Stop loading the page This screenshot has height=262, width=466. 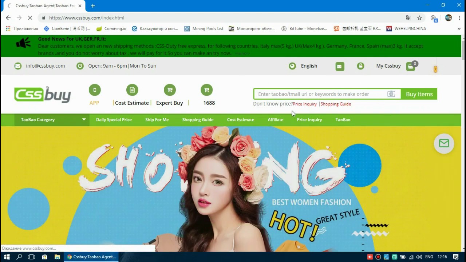30,17
